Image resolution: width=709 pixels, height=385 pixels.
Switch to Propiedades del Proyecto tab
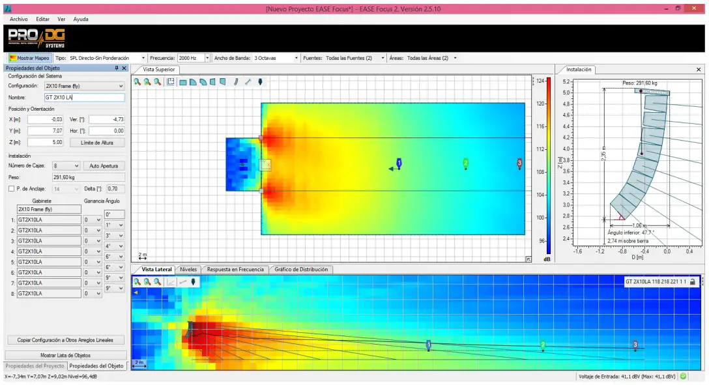[35, 365]
